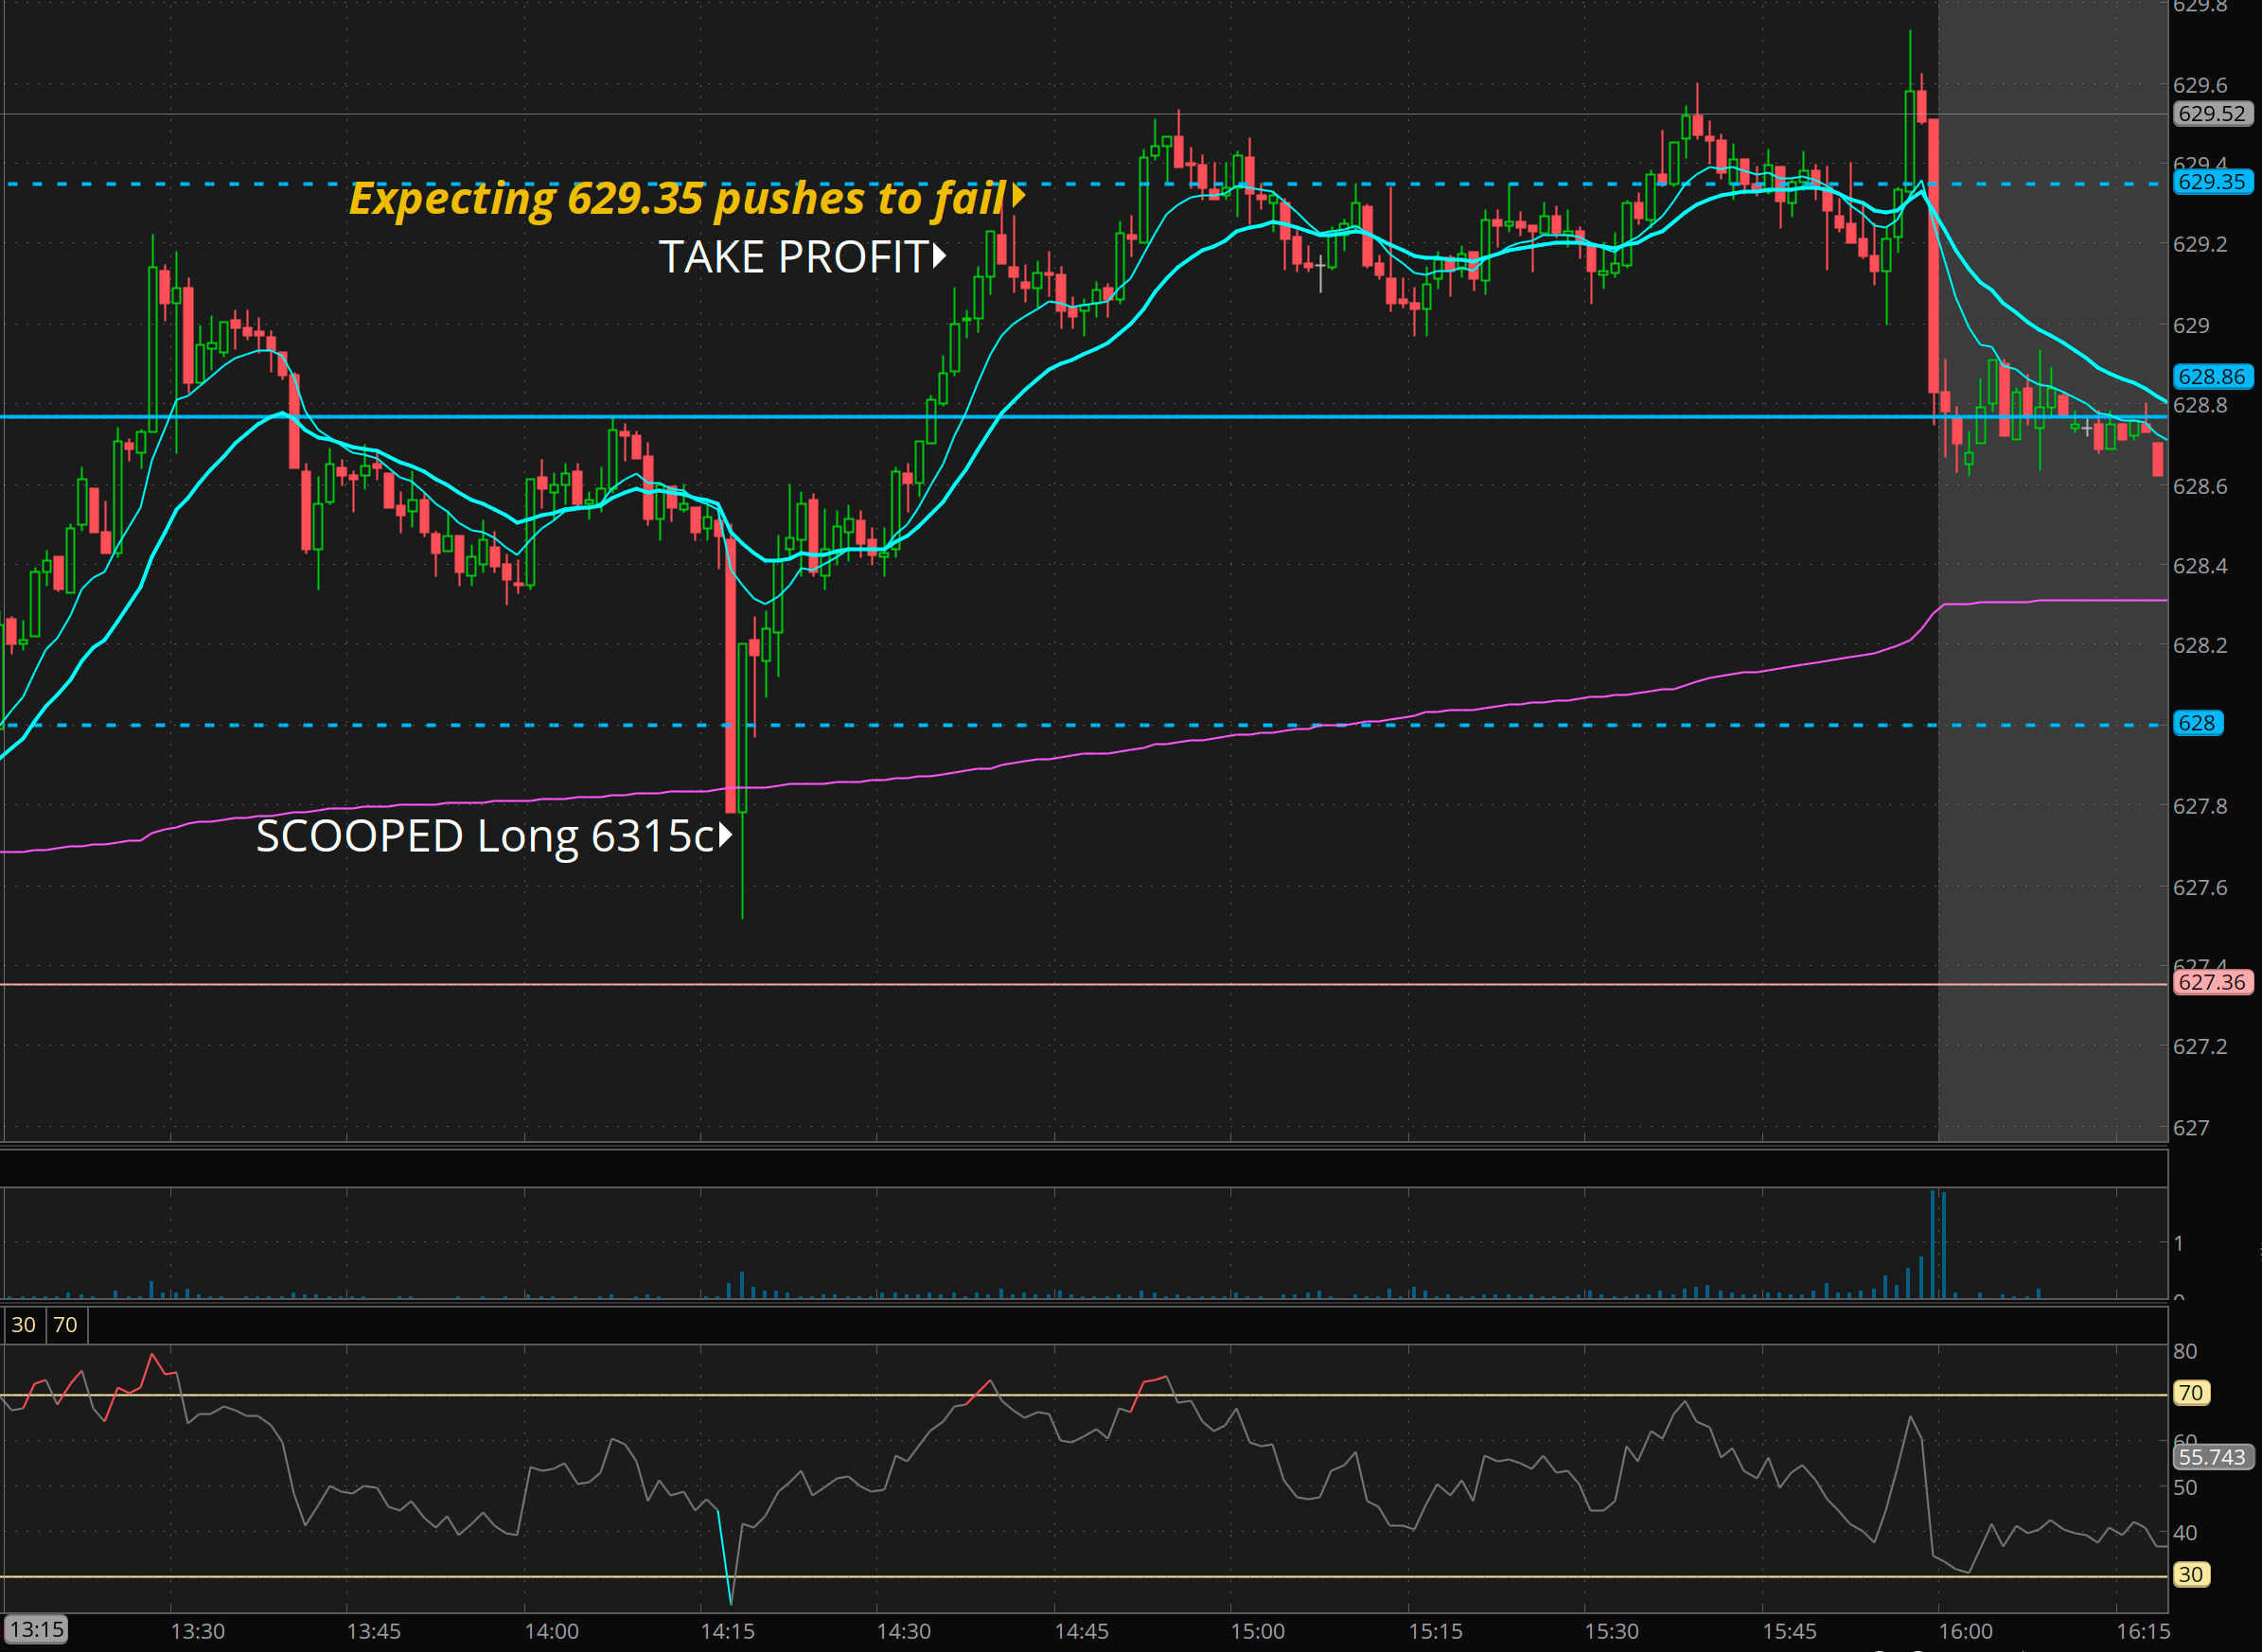2262x1652 pixels.
Task: Click the 629.52 gray price label
Action: (x=2211, y=114)
